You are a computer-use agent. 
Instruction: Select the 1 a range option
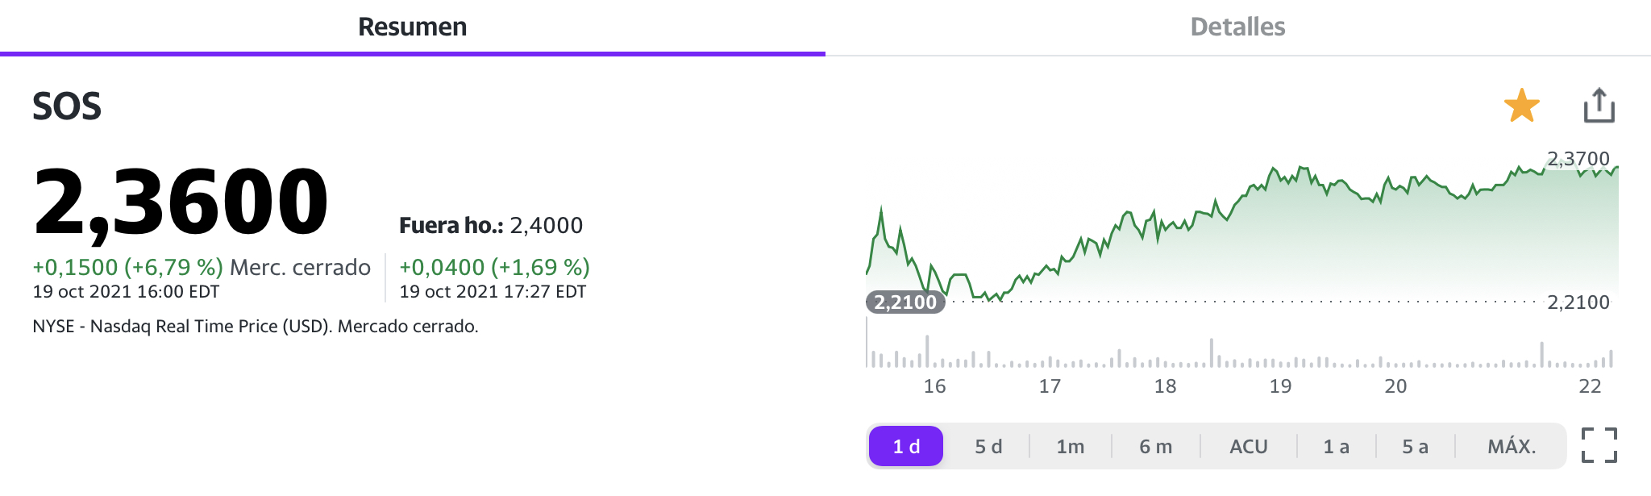tap(1337, 446)
